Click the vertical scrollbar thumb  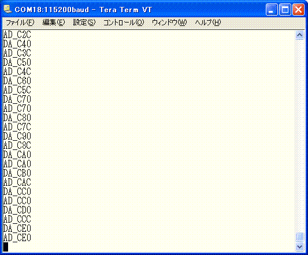point(299,237)
